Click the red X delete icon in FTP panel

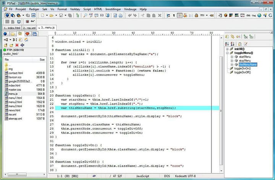17,45
